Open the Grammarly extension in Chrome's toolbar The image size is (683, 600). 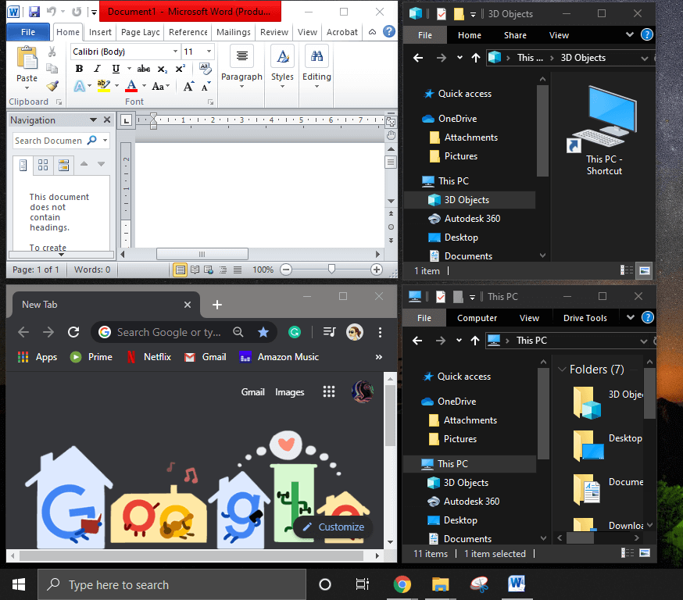click(295, 332)
